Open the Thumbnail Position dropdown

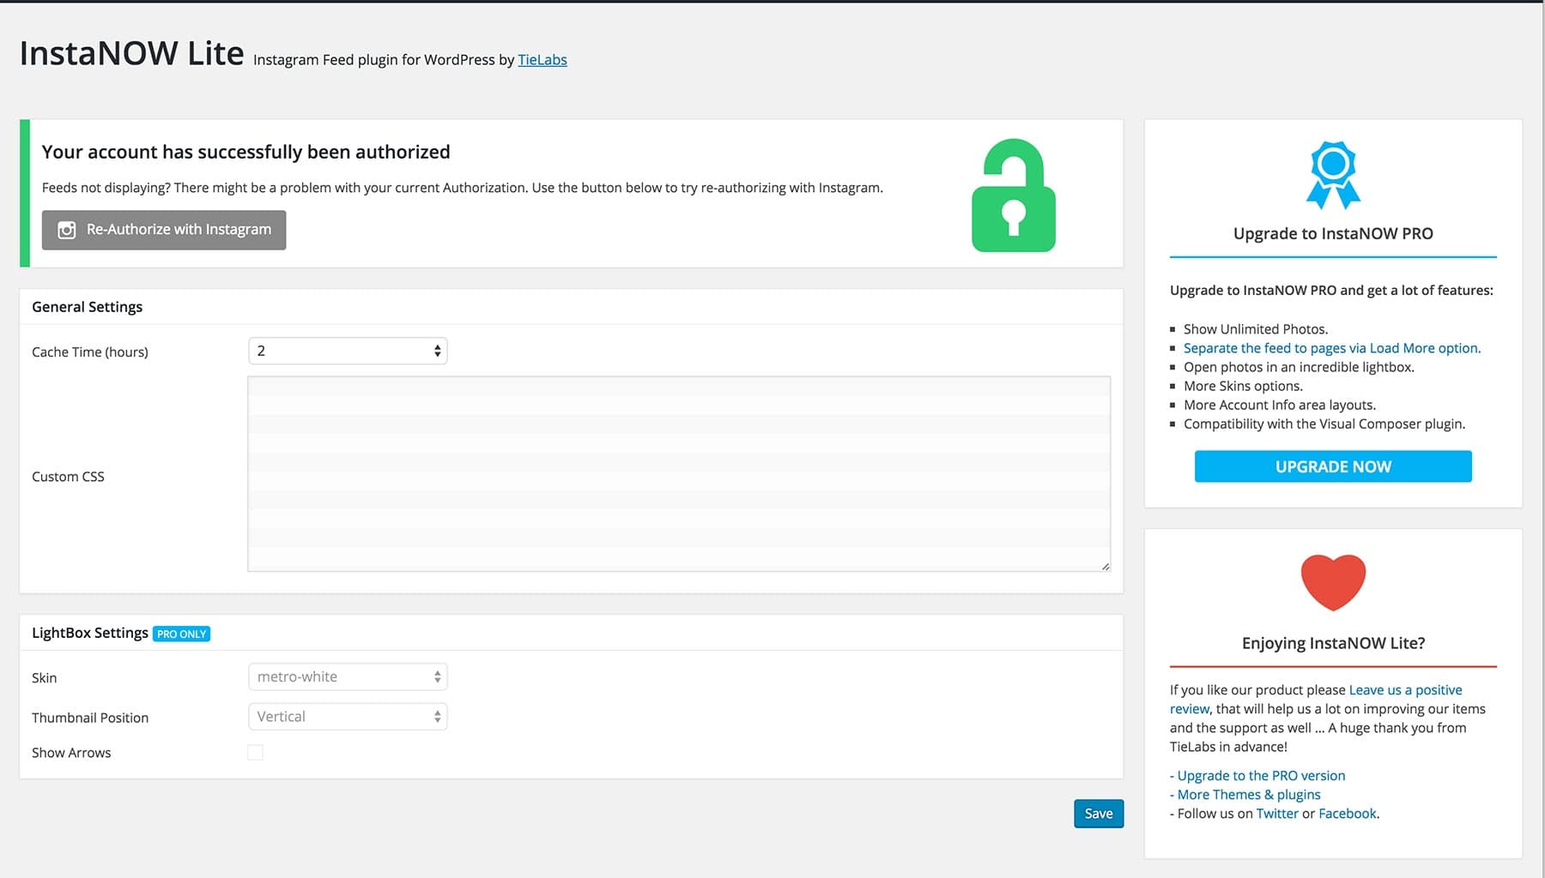tap(347, 716)
